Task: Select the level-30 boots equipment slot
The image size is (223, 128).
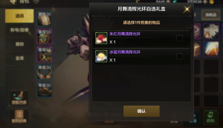Action: tap(45, 90)
